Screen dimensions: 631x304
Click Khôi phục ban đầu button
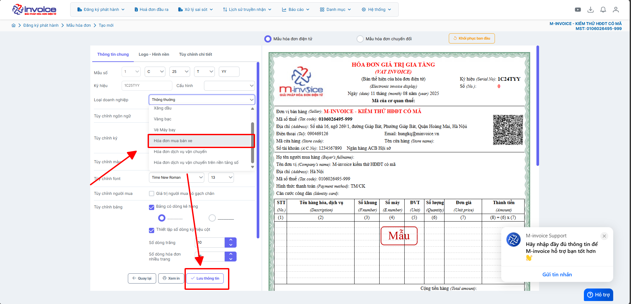click(x=472, y=38)
